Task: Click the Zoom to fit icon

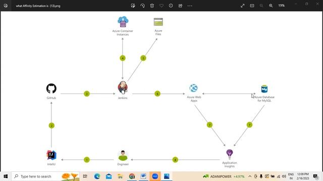Action: click(x=252, y=6)
